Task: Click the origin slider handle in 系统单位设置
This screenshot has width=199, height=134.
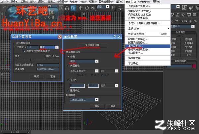Action: click(30, 60)
